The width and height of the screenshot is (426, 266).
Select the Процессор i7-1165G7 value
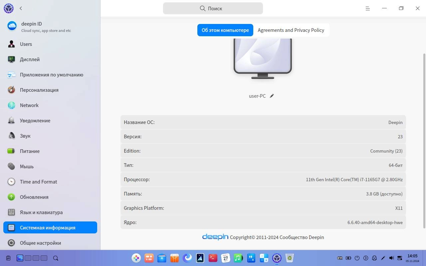(x=354, y=179)
